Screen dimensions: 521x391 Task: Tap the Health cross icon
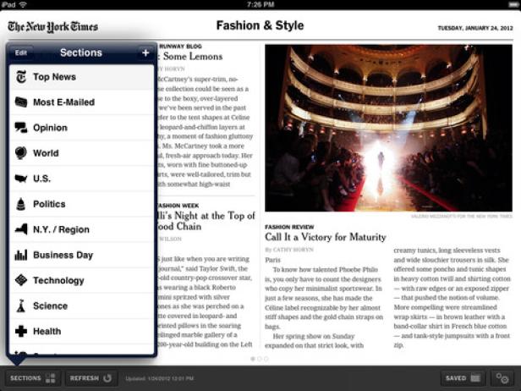click(21, 331)
